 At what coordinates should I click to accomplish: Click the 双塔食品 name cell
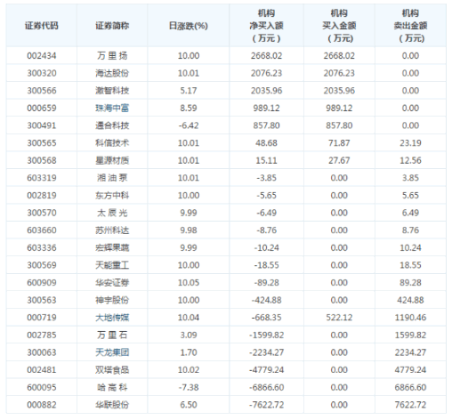pyautogui.click(x=112, y=370)
